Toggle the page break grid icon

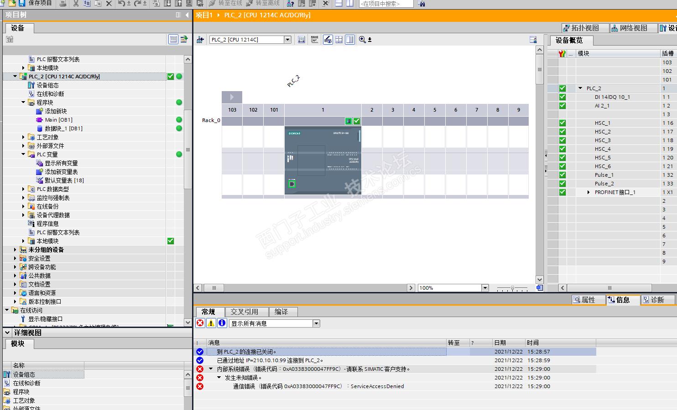tap(339, 40)
